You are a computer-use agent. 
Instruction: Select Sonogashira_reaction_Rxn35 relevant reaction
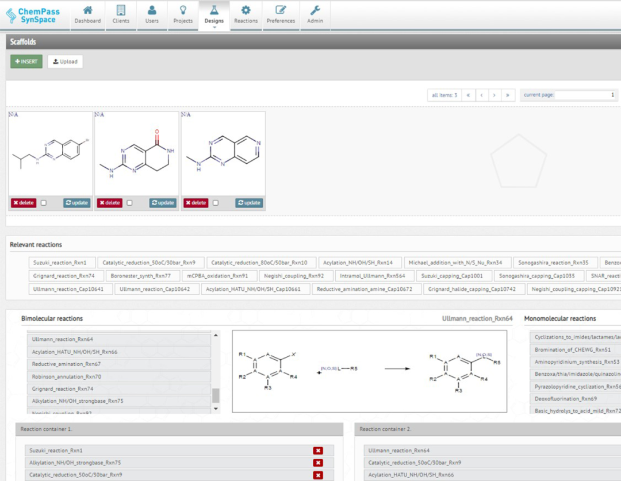tap(553, 263)
